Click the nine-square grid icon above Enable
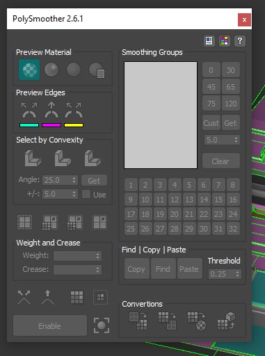The height and width of the screenshot is (356, 265). click(x=77, y=298)
